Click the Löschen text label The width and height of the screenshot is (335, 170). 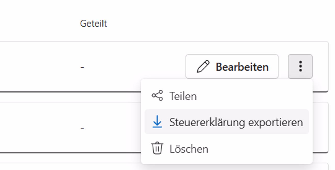189,149
